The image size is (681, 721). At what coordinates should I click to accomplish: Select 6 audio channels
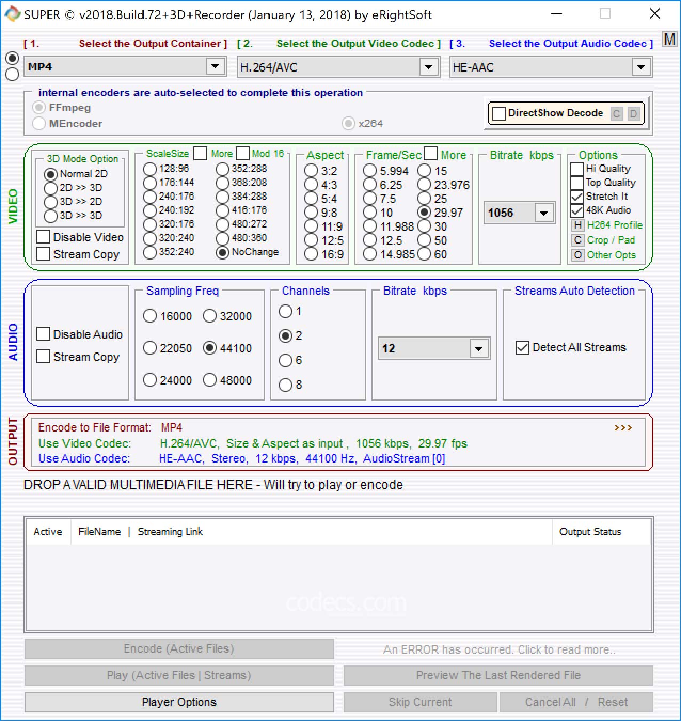[286, 360]
